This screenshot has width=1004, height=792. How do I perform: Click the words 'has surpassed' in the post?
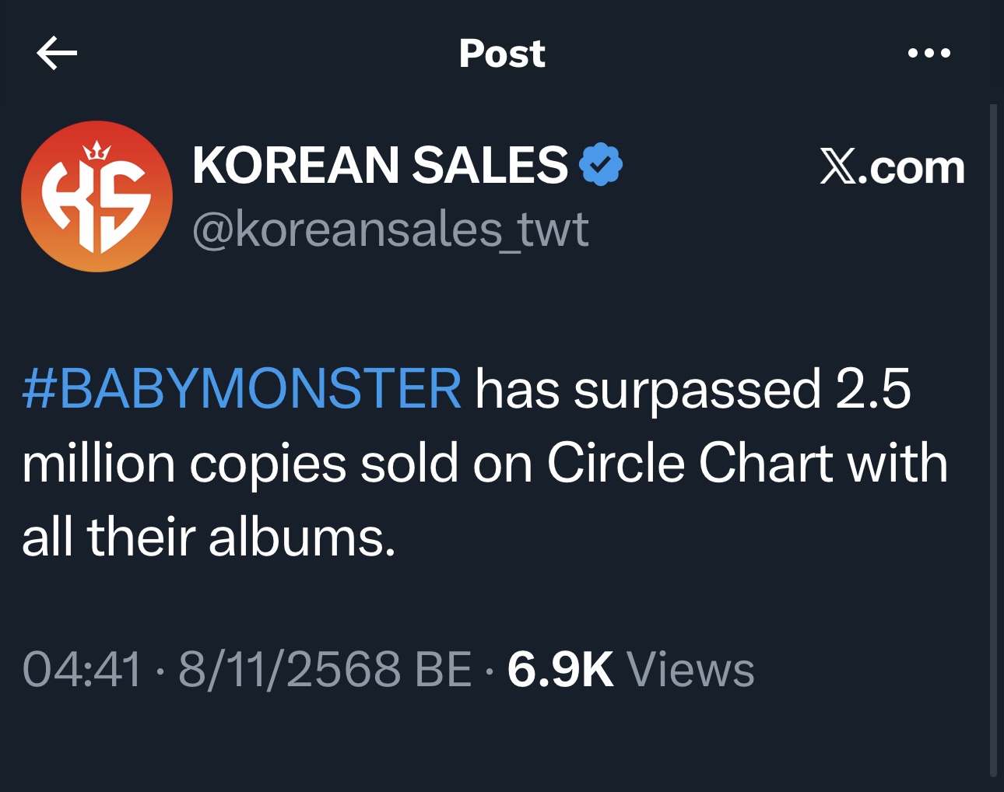648,389
